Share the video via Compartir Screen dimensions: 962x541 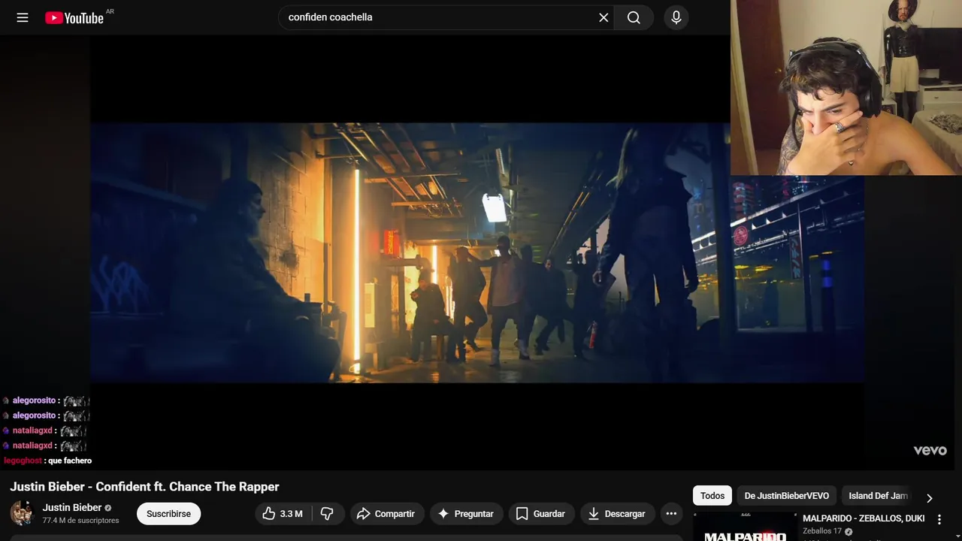click(x=386, y=514)
